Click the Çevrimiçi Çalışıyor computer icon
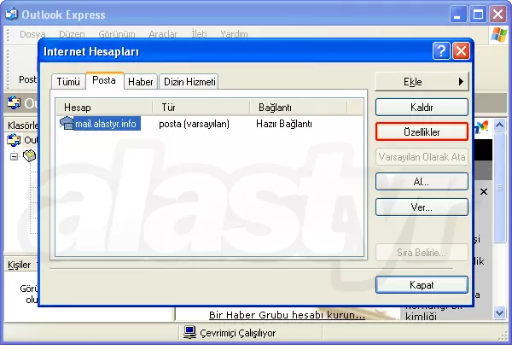512x356 pixels. (189, 332)
